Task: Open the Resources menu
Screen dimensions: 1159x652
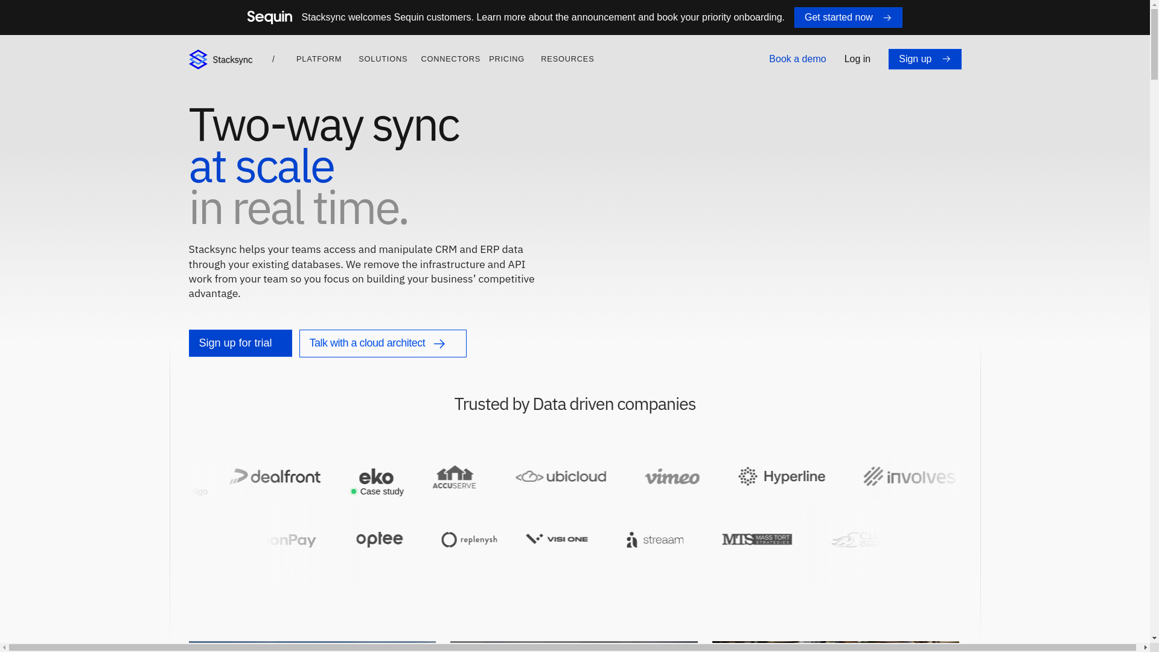Action: pos(567,59)
